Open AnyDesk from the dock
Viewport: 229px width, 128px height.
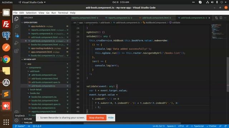pyautogui.click(x=6, y=106)
